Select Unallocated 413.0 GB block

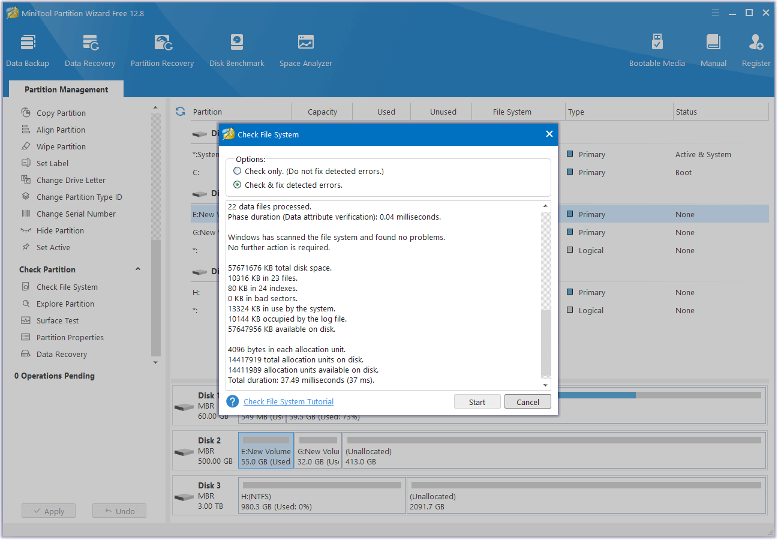(x=554, y=451)
